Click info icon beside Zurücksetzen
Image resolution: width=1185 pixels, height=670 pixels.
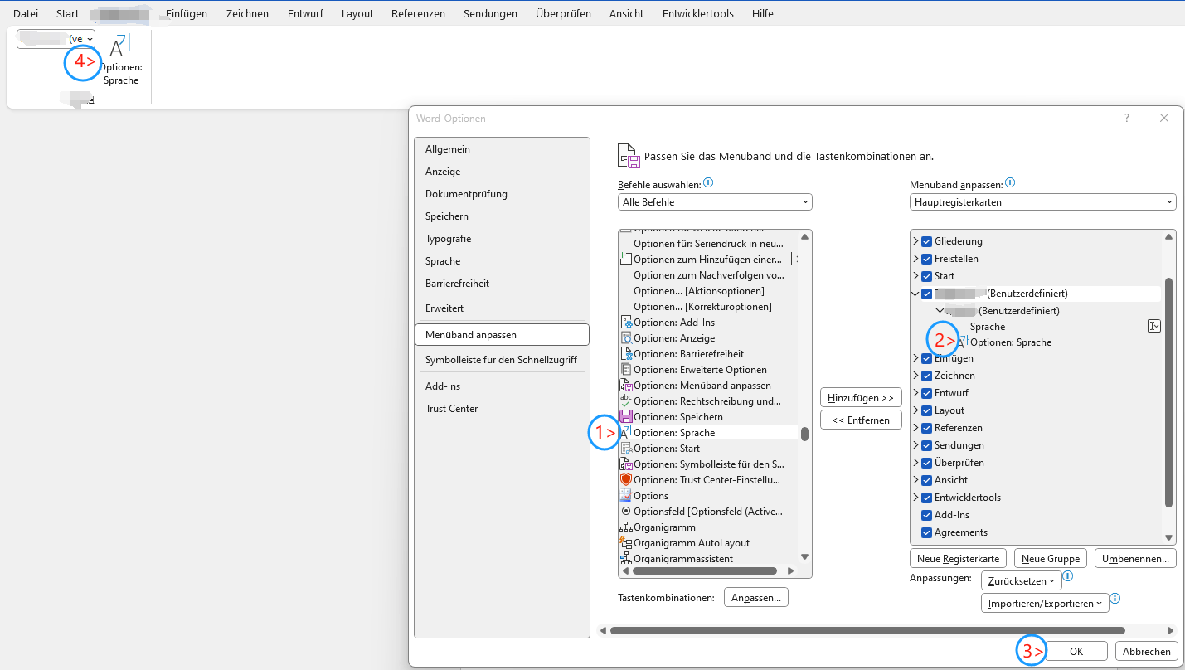1068,576
